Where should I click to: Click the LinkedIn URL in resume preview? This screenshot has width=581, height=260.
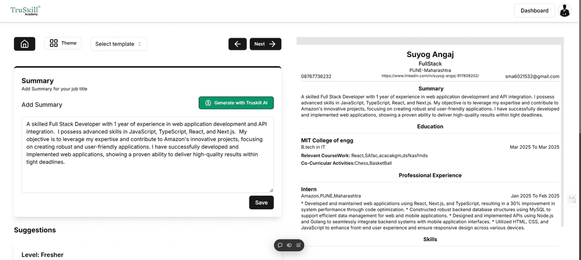pyautogui.click(x=430, y=76)
